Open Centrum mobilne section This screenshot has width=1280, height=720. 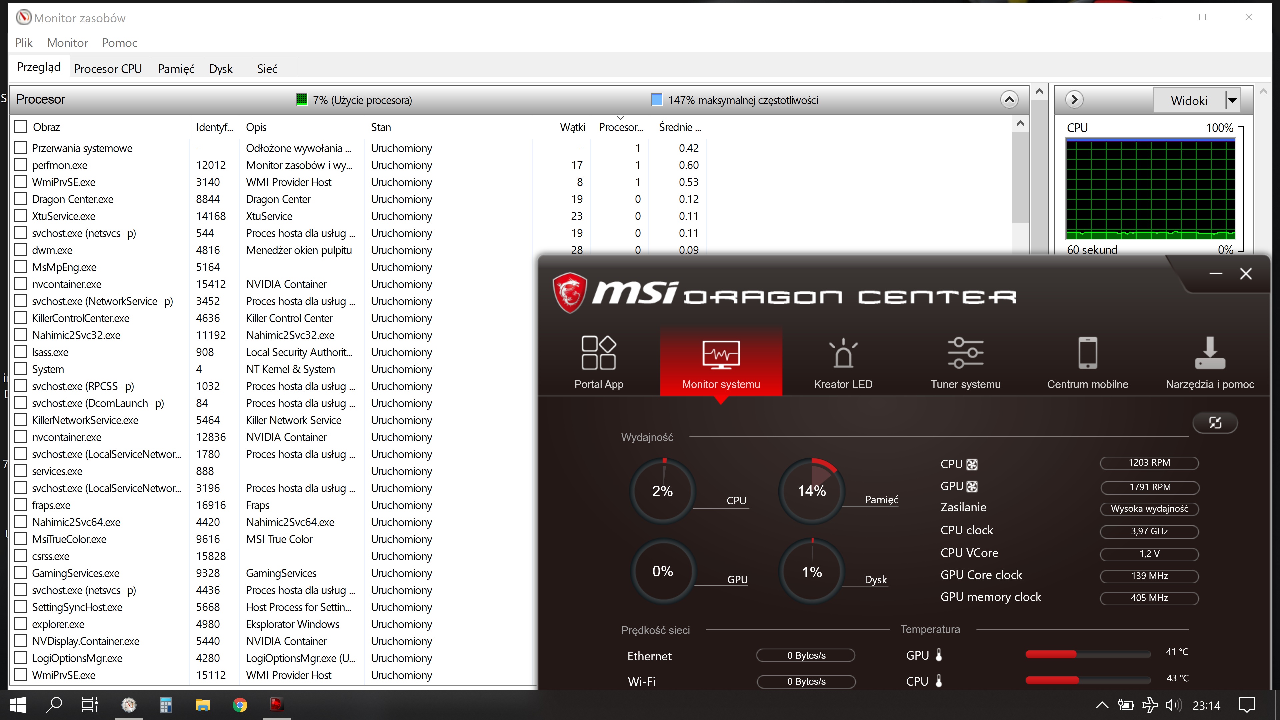[1087, 362]
